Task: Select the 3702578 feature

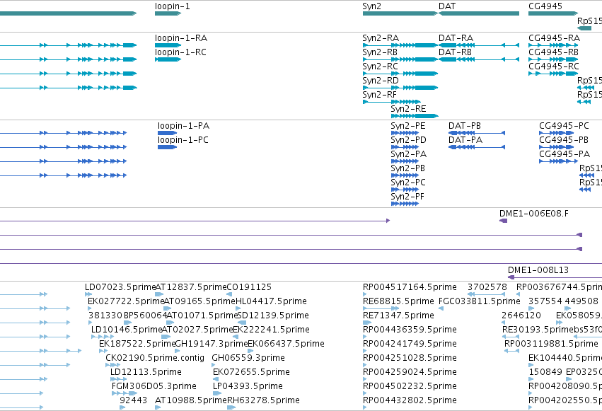Action: (x=487, y=294)
